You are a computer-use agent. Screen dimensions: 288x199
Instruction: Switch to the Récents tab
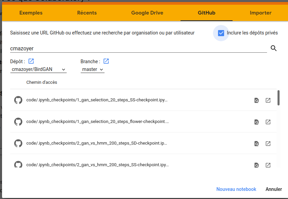pyautogui.click(x=87, y=13)
